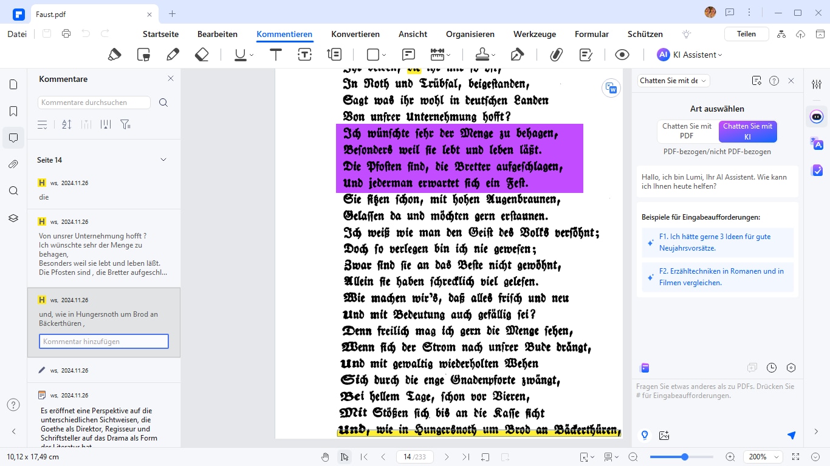Screen dimensions: 830x466
Task: Click the Kommentar hinzufügen input field
Action: click(x=104, y=342)
